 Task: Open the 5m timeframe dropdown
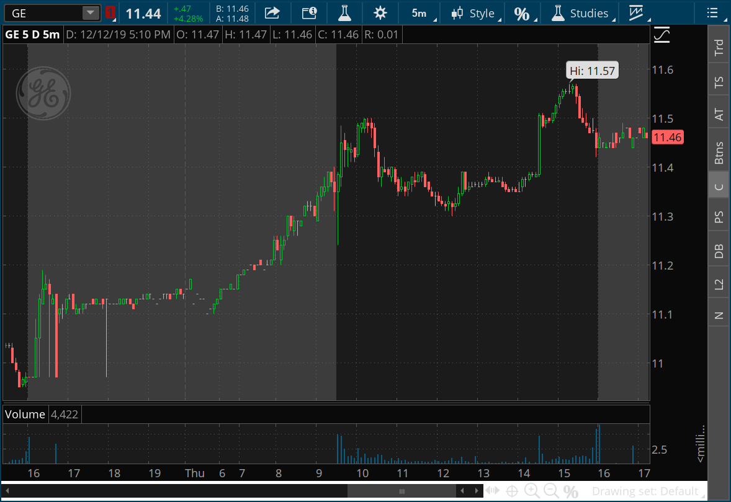click(x=423, y=13)
